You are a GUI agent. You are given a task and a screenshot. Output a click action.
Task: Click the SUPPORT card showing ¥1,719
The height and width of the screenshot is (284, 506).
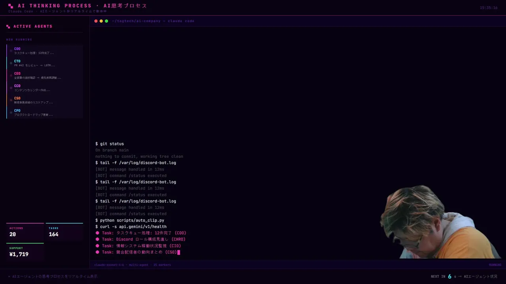click(x=25, y=252)
